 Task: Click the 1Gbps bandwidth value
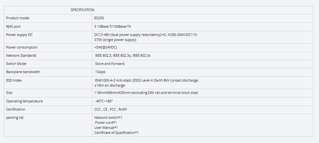click(x=100, y=72)
